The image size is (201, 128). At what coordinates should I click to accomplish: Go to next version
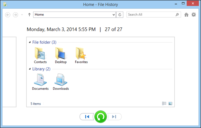pos(114,117)
